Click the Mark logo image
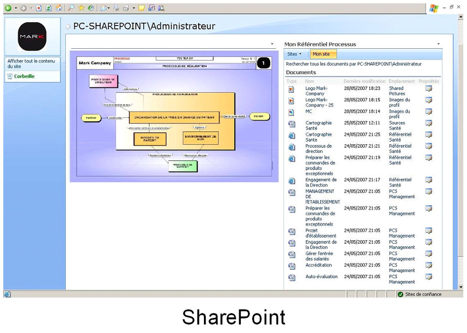467x333 pixels. (x=32, y=37)
